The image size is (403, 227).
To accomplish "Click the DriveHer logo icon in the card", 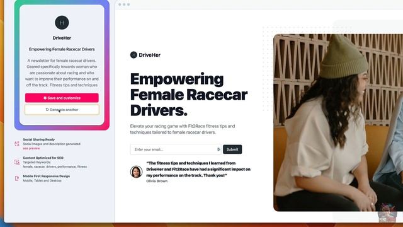I will coord(62,23).
